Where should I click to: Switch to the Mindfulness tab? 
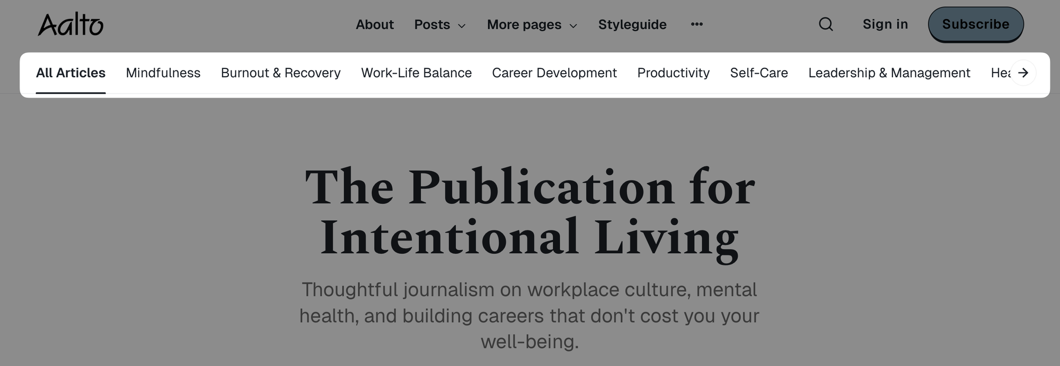tap(163, 73)
